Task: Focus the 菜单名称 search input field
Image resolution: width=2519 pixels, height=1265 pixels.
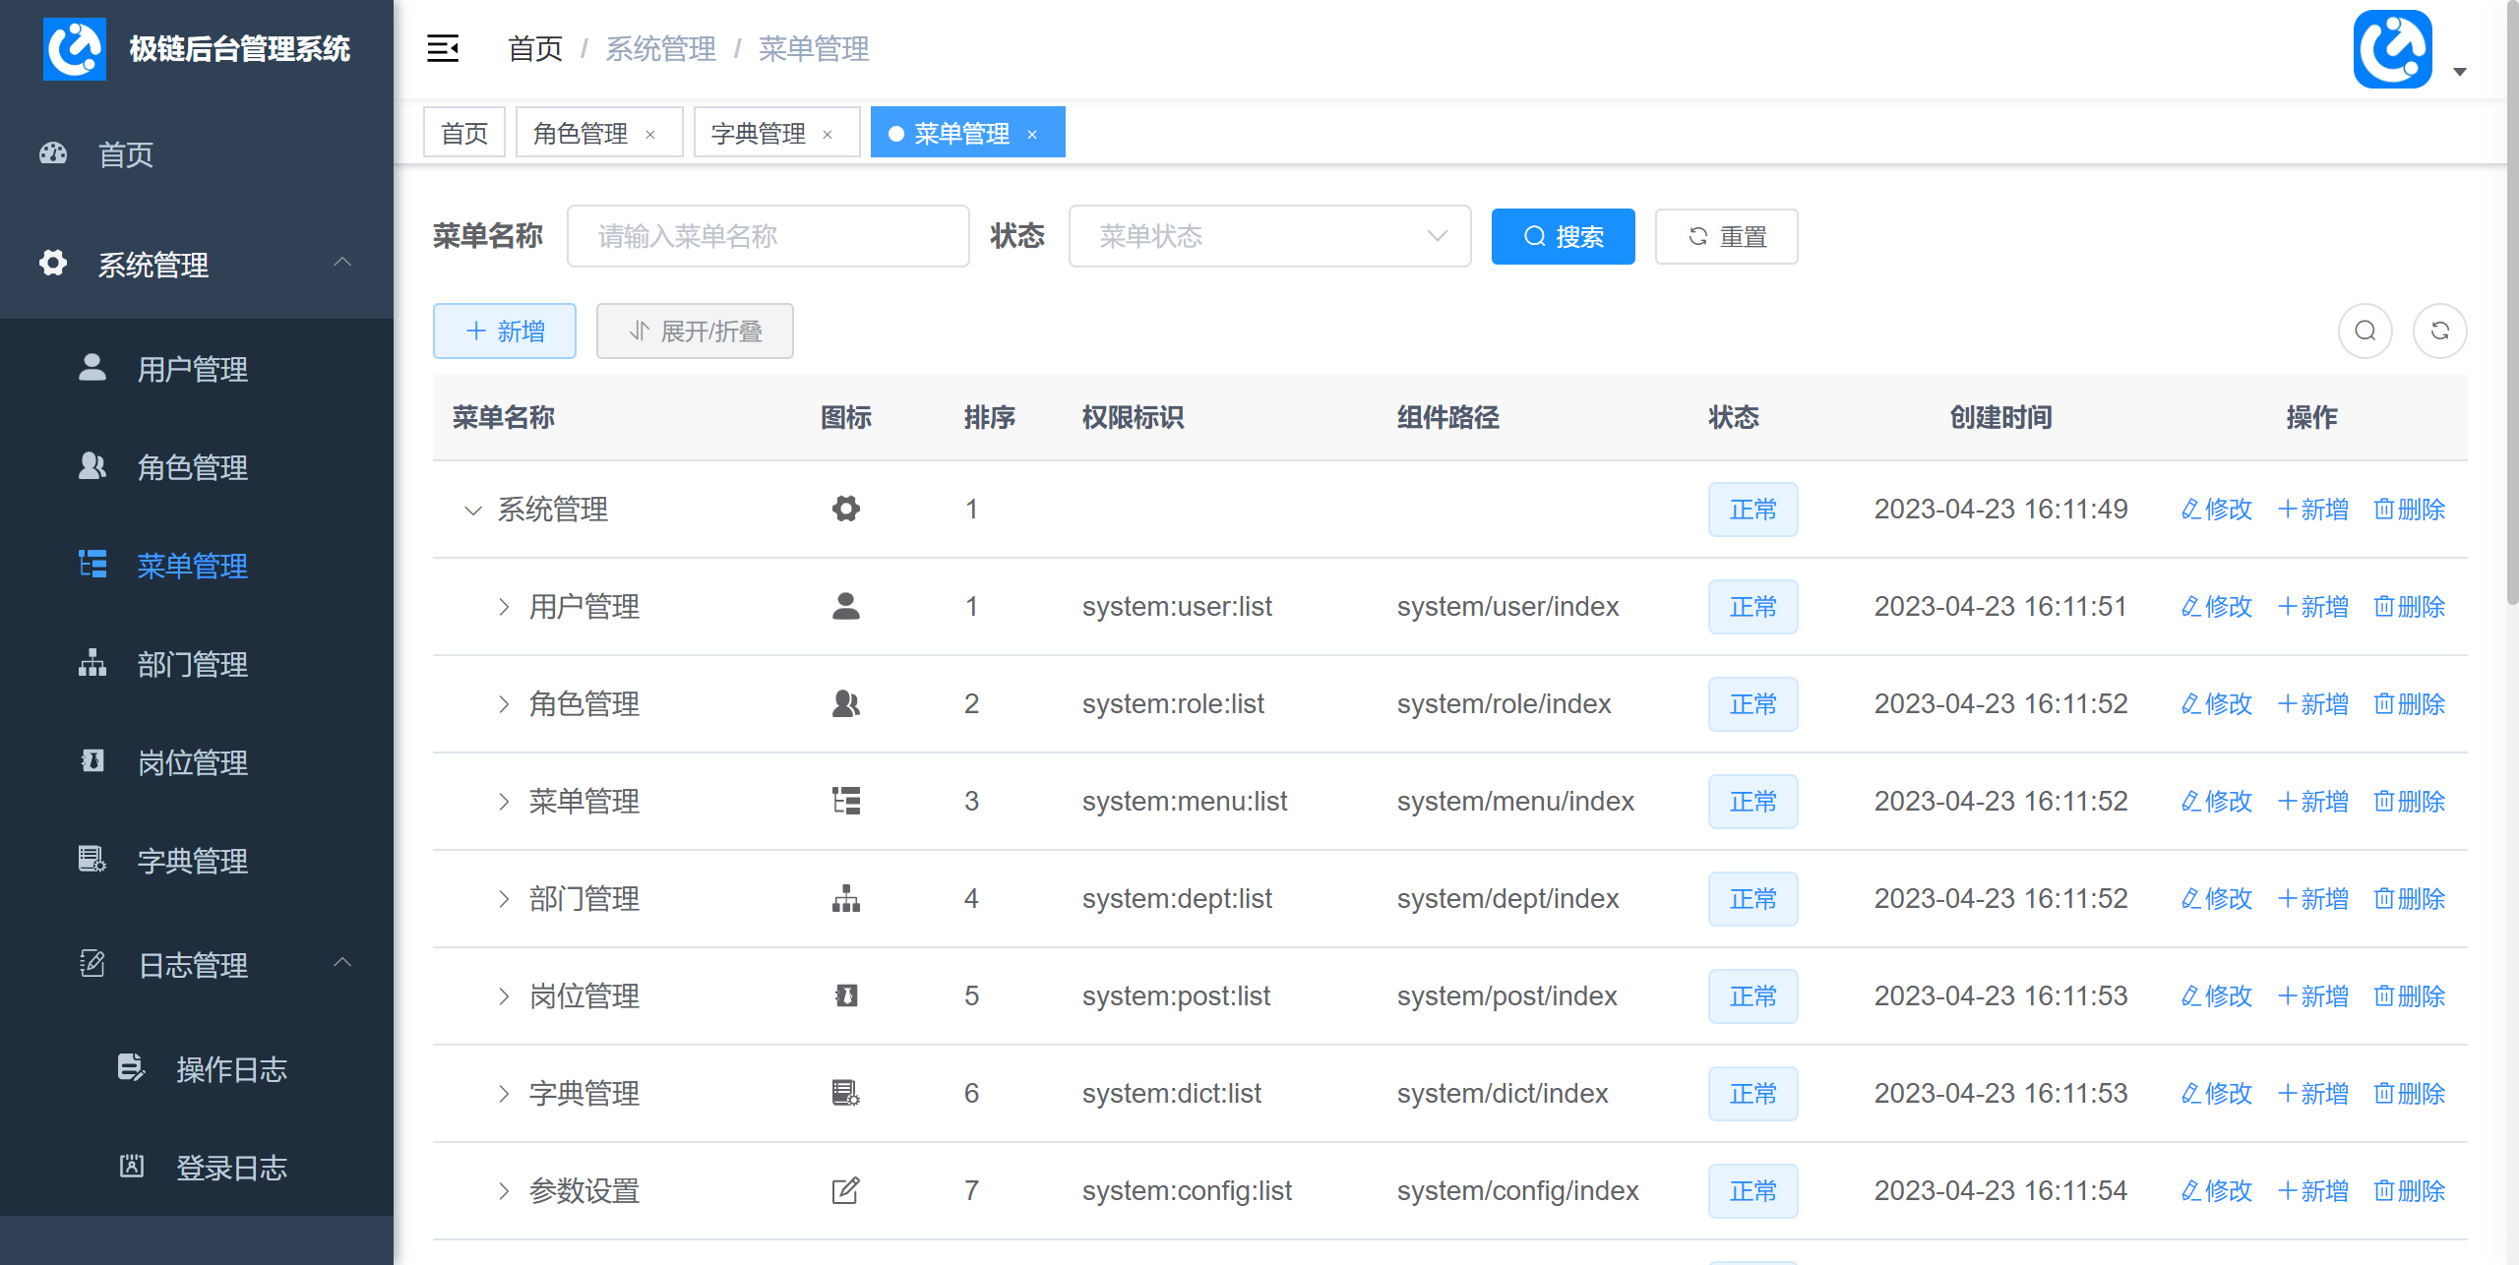Action: click(x=768, y=236)
